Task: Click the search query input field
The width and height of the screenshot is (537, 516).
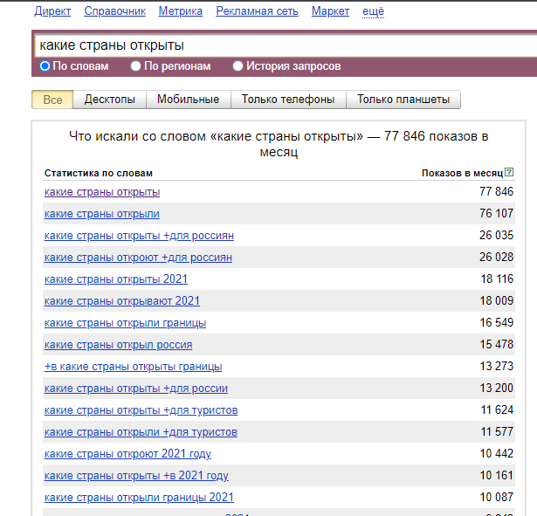Action: pyautogui.click(x=279, y=45)
